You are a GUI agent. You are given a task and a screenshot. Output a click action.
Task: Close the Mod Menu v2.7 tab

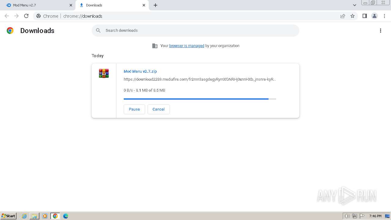point(71,5)
